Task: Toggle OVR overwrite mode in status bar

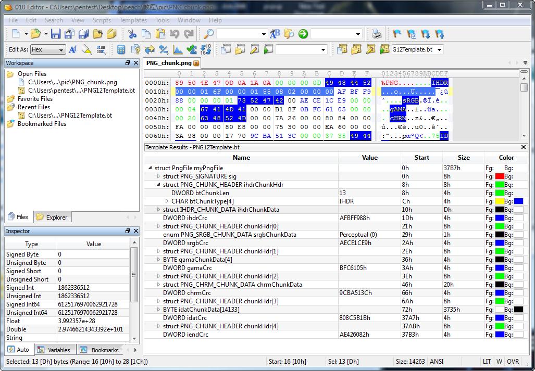Action: tap(513, 362)
